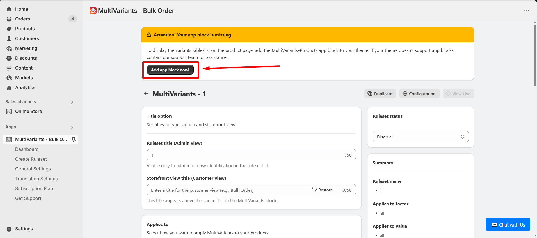This screenshot has width=537, height=238.
Task: Focus the Storefront view title field
Action: click(x=251, y=190)
